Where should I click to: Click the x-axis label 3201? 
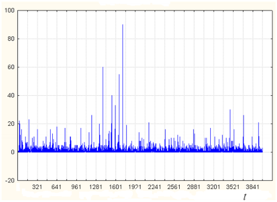tap(213, 187)
